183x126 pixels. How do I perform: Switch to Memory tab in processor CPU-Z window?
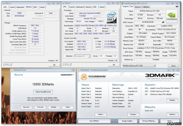coord(88,7)
